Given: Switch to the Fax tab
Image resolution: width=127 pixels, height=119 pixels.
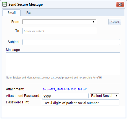Looking at the screenshot, I should (x=29, y=13).
